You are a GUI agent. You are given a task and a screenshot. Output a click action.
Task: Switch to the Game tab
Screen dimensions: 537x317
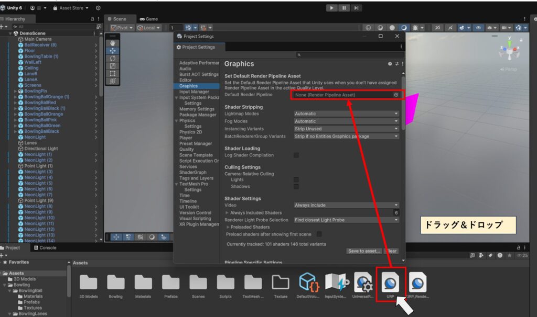coord(148,19)
